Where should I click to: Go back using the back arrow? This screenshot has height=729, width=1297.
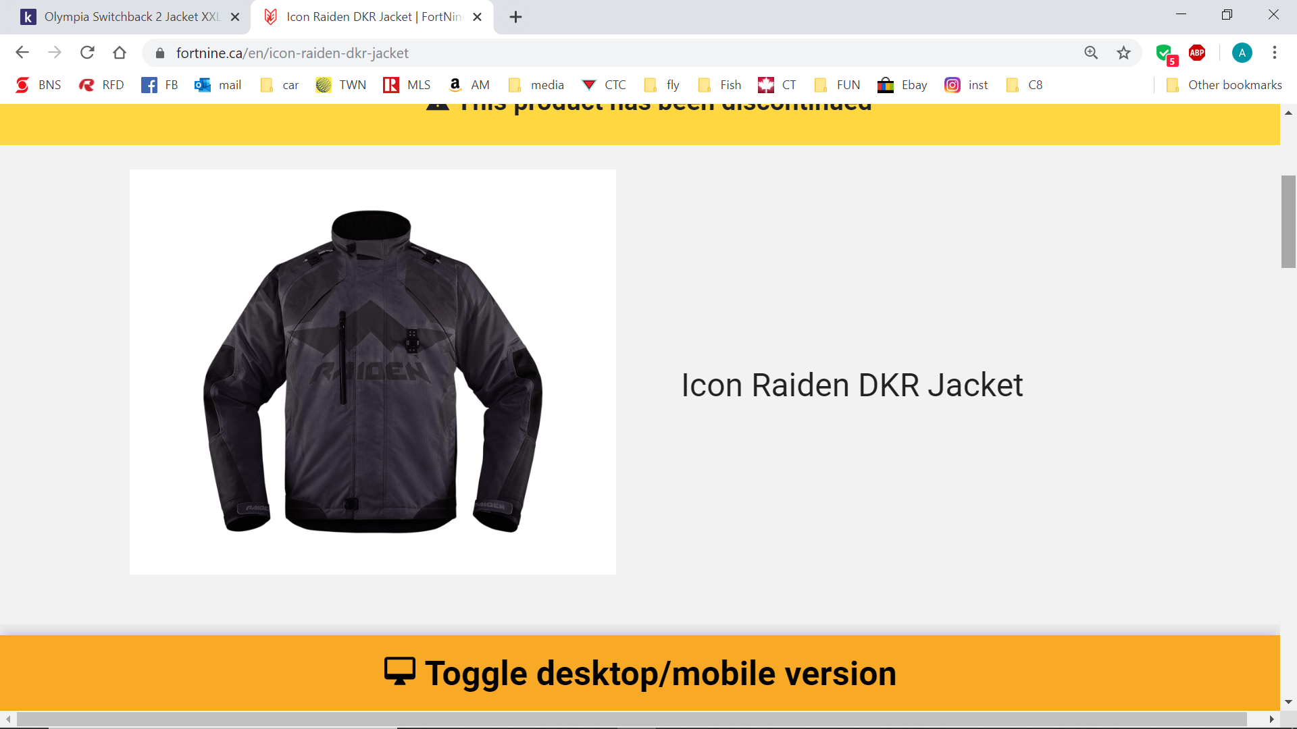(x=22, y=53)
